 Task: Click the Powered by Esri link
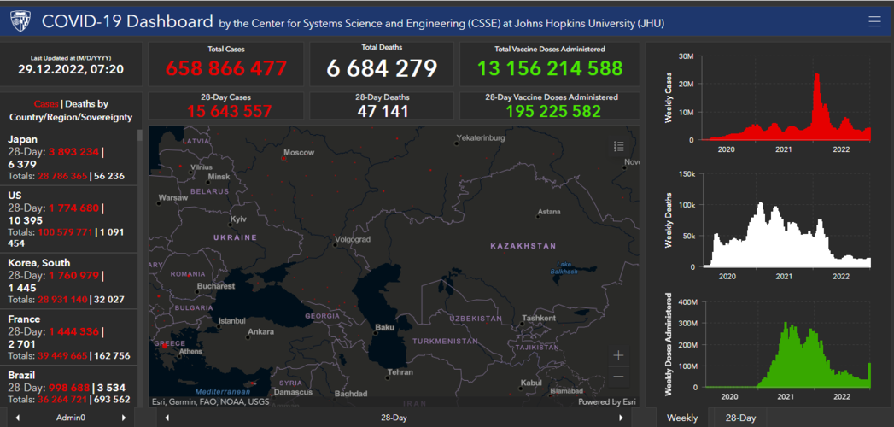(605, 401)
